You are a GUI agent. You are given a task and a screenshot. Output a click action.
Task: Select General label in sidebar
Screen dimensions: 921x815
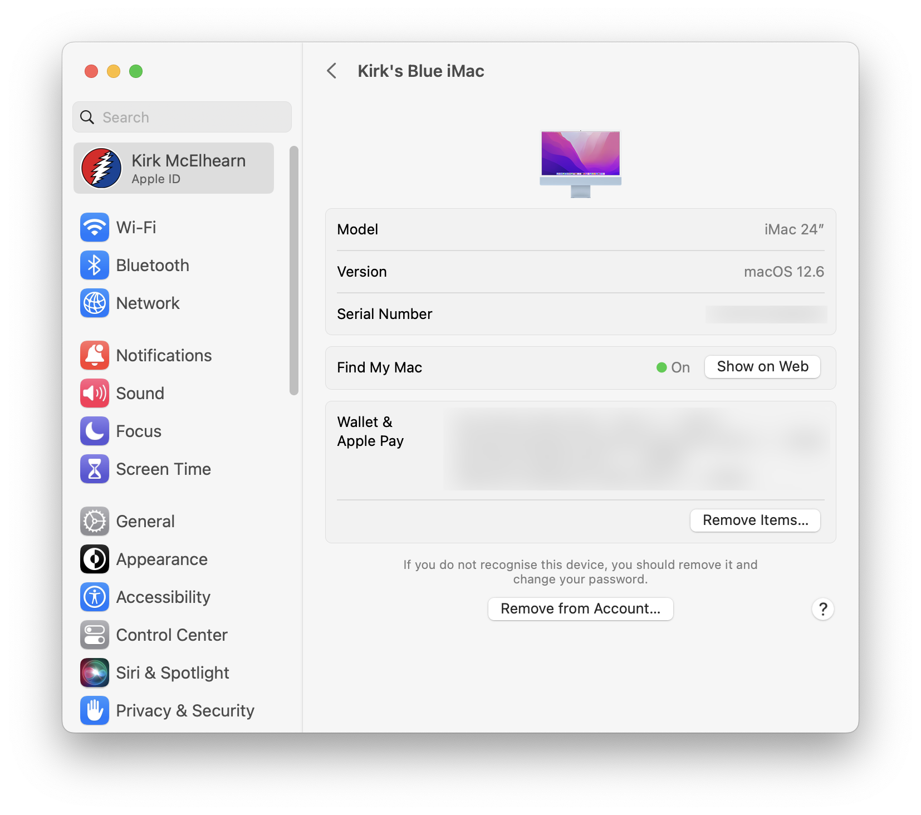pyautogui.click(x=145, y=522)
